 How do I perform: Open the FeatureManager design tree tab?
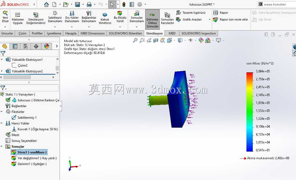pos(4,46)
